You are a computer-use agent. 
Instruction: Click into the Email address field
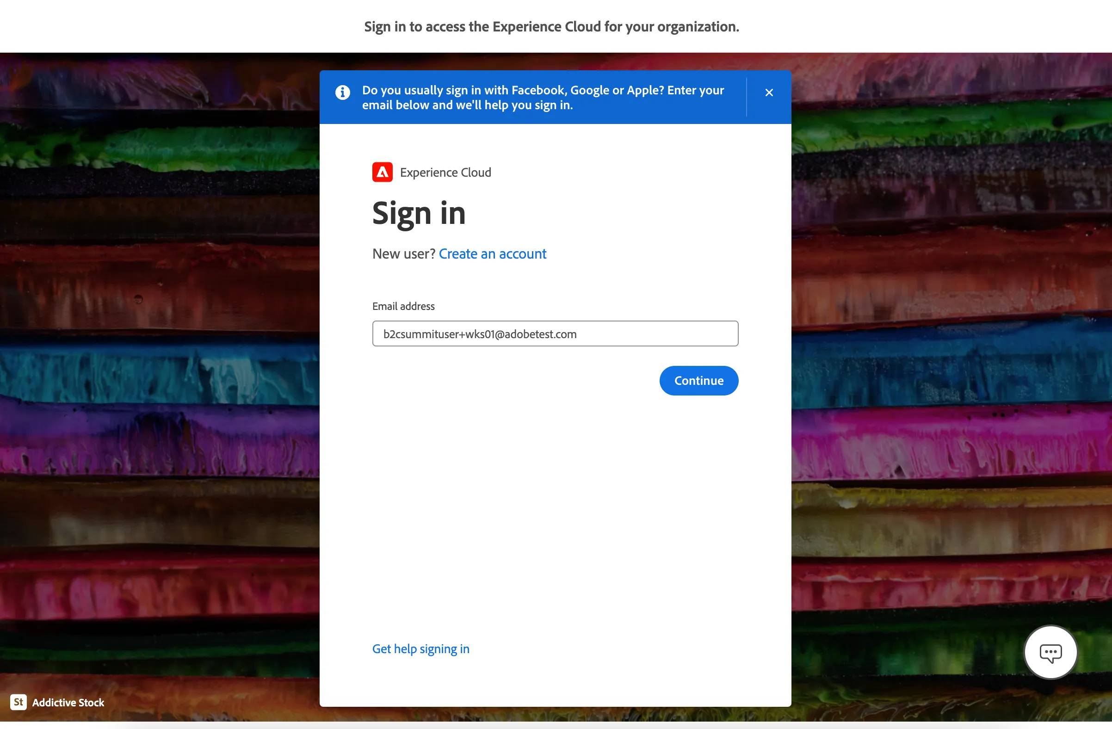coord(555,334)
